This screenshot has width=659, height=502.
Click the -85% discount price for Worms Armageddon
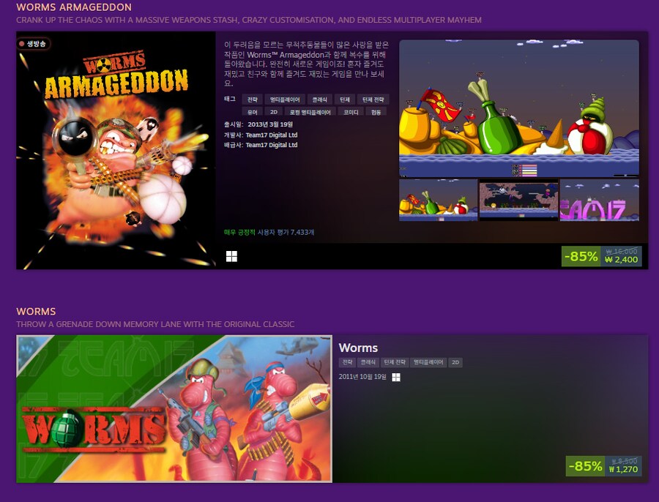[581, 256]
